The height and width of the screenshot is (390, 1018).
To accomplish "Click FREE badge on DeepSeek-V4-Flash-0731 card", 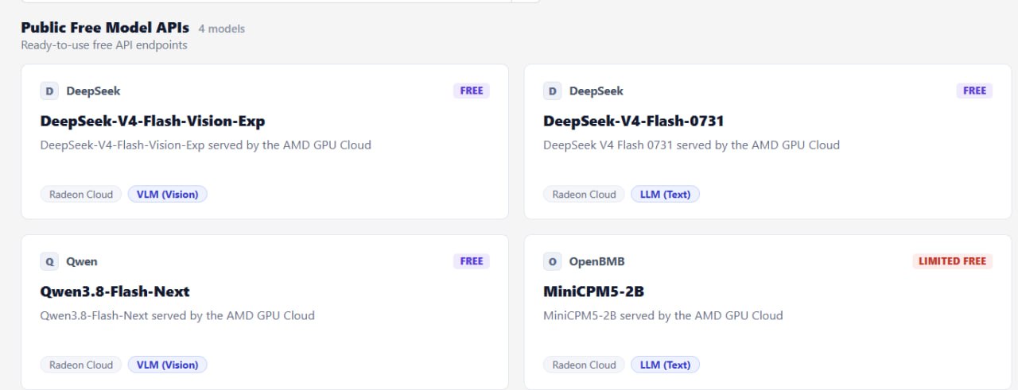I will (x=974, y=91).
